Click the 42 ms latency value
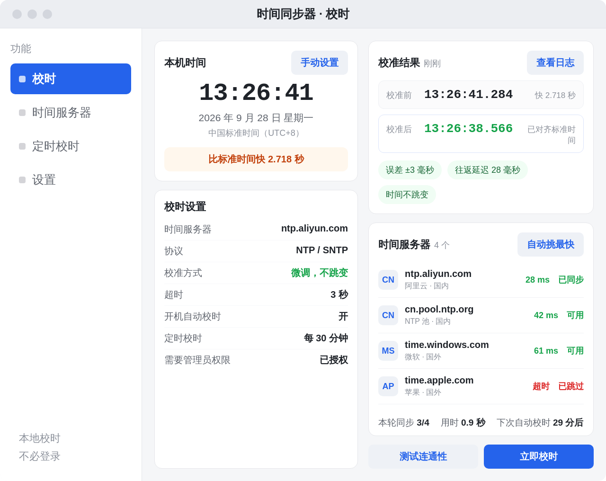 click(x=546, y=315)
